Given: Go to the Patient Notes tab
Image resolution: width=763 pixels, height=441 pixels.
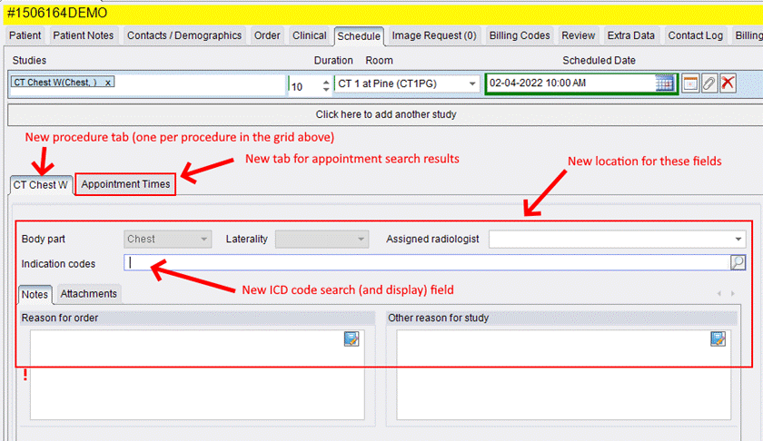Looking at the screenshot, I should (x=83, y=35).
